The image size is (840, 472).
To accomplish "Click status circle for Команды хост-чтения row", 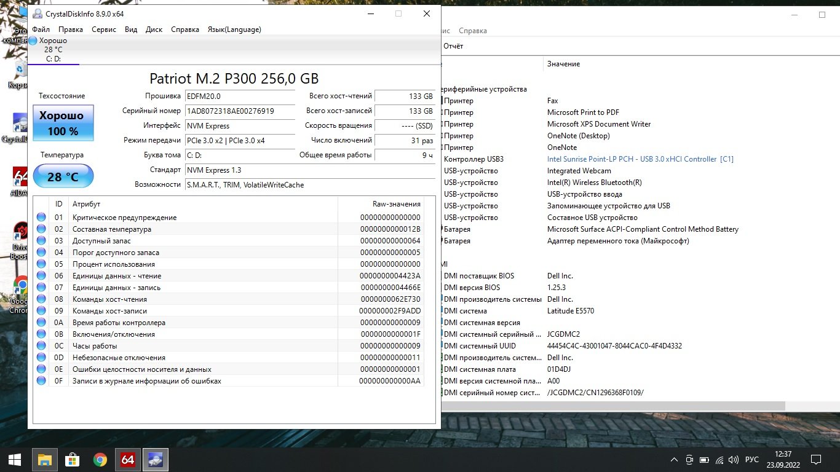I will point(41,299).
